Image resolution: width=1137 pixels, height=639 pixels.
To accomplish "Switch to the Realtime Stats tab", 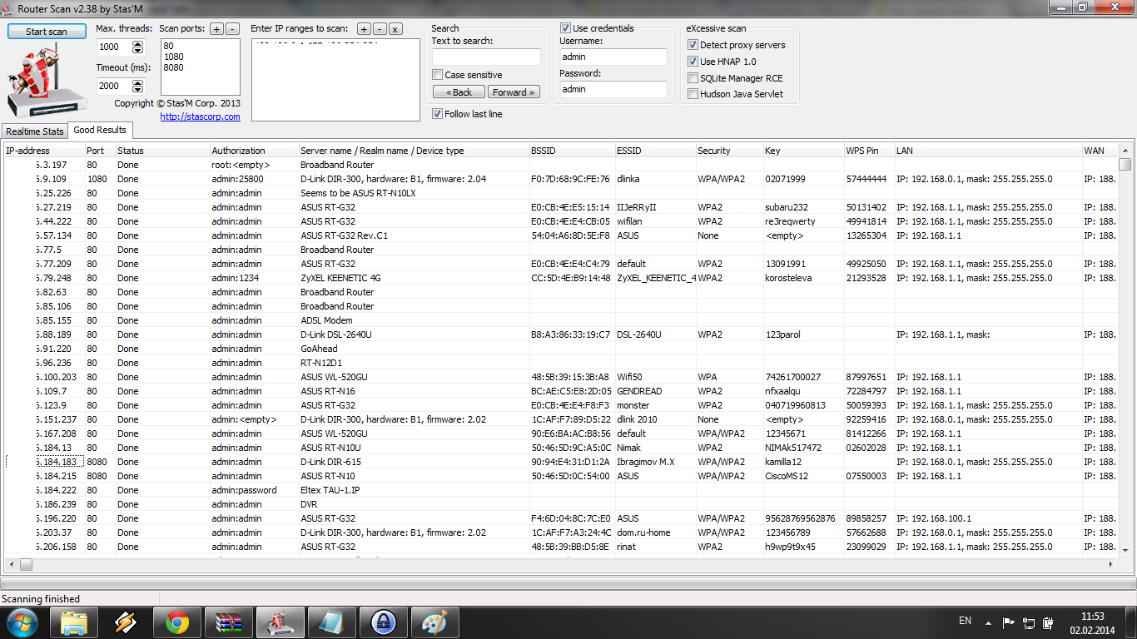I will click(35, 131).
